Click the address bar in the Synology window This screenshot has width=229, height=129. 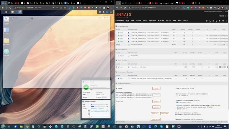[x=40, y=8]
